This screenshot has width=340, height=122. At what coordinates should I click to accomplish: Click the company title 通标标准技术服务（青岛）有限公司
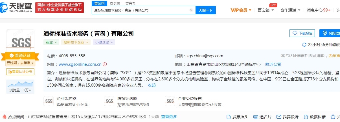(88, 33)
